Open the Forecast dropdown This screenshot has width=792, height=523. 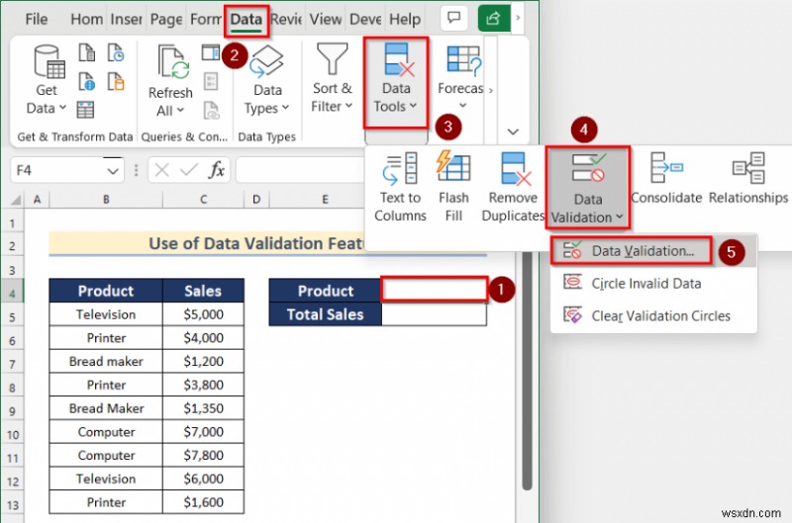[x=461, y=77]
